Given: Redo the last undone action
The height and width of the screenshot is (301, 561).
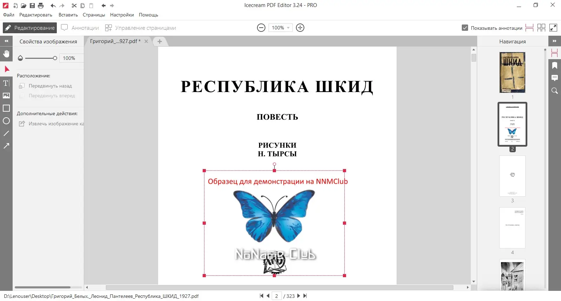Looking at the screenshot, I should 62,6.
